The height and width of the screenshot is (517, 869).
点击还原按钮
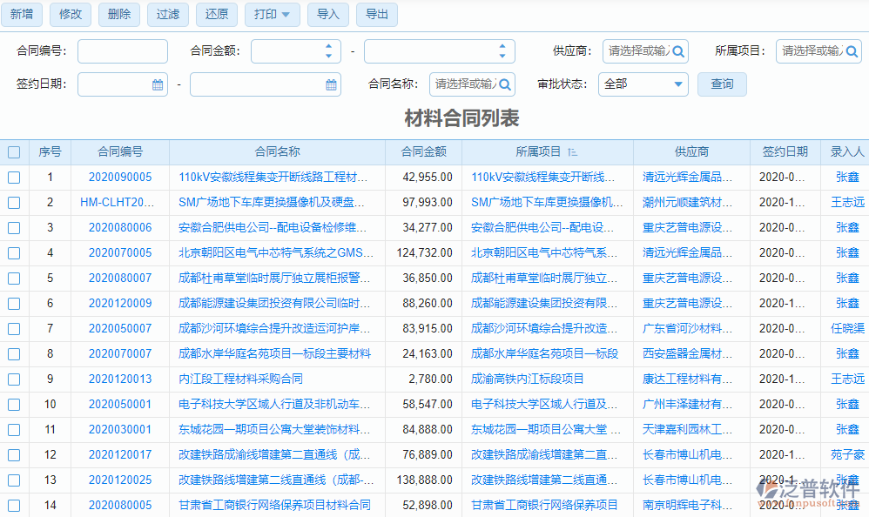(216, 15)
